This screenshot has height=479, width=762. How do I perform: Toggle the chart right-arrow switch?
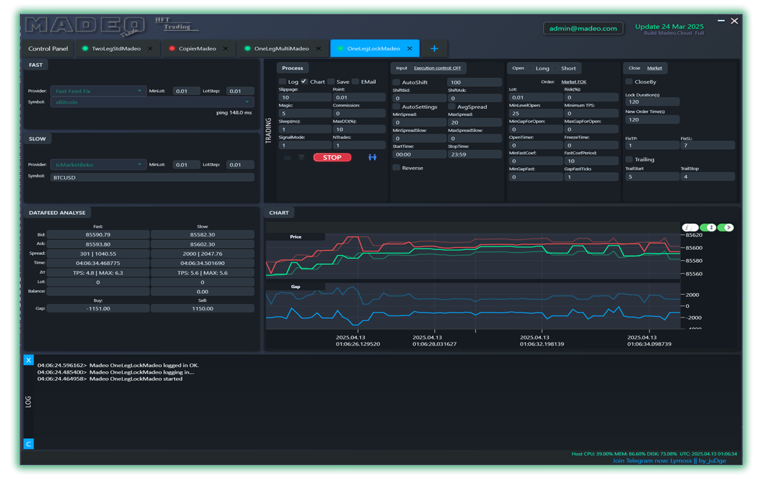coord(726,227)
